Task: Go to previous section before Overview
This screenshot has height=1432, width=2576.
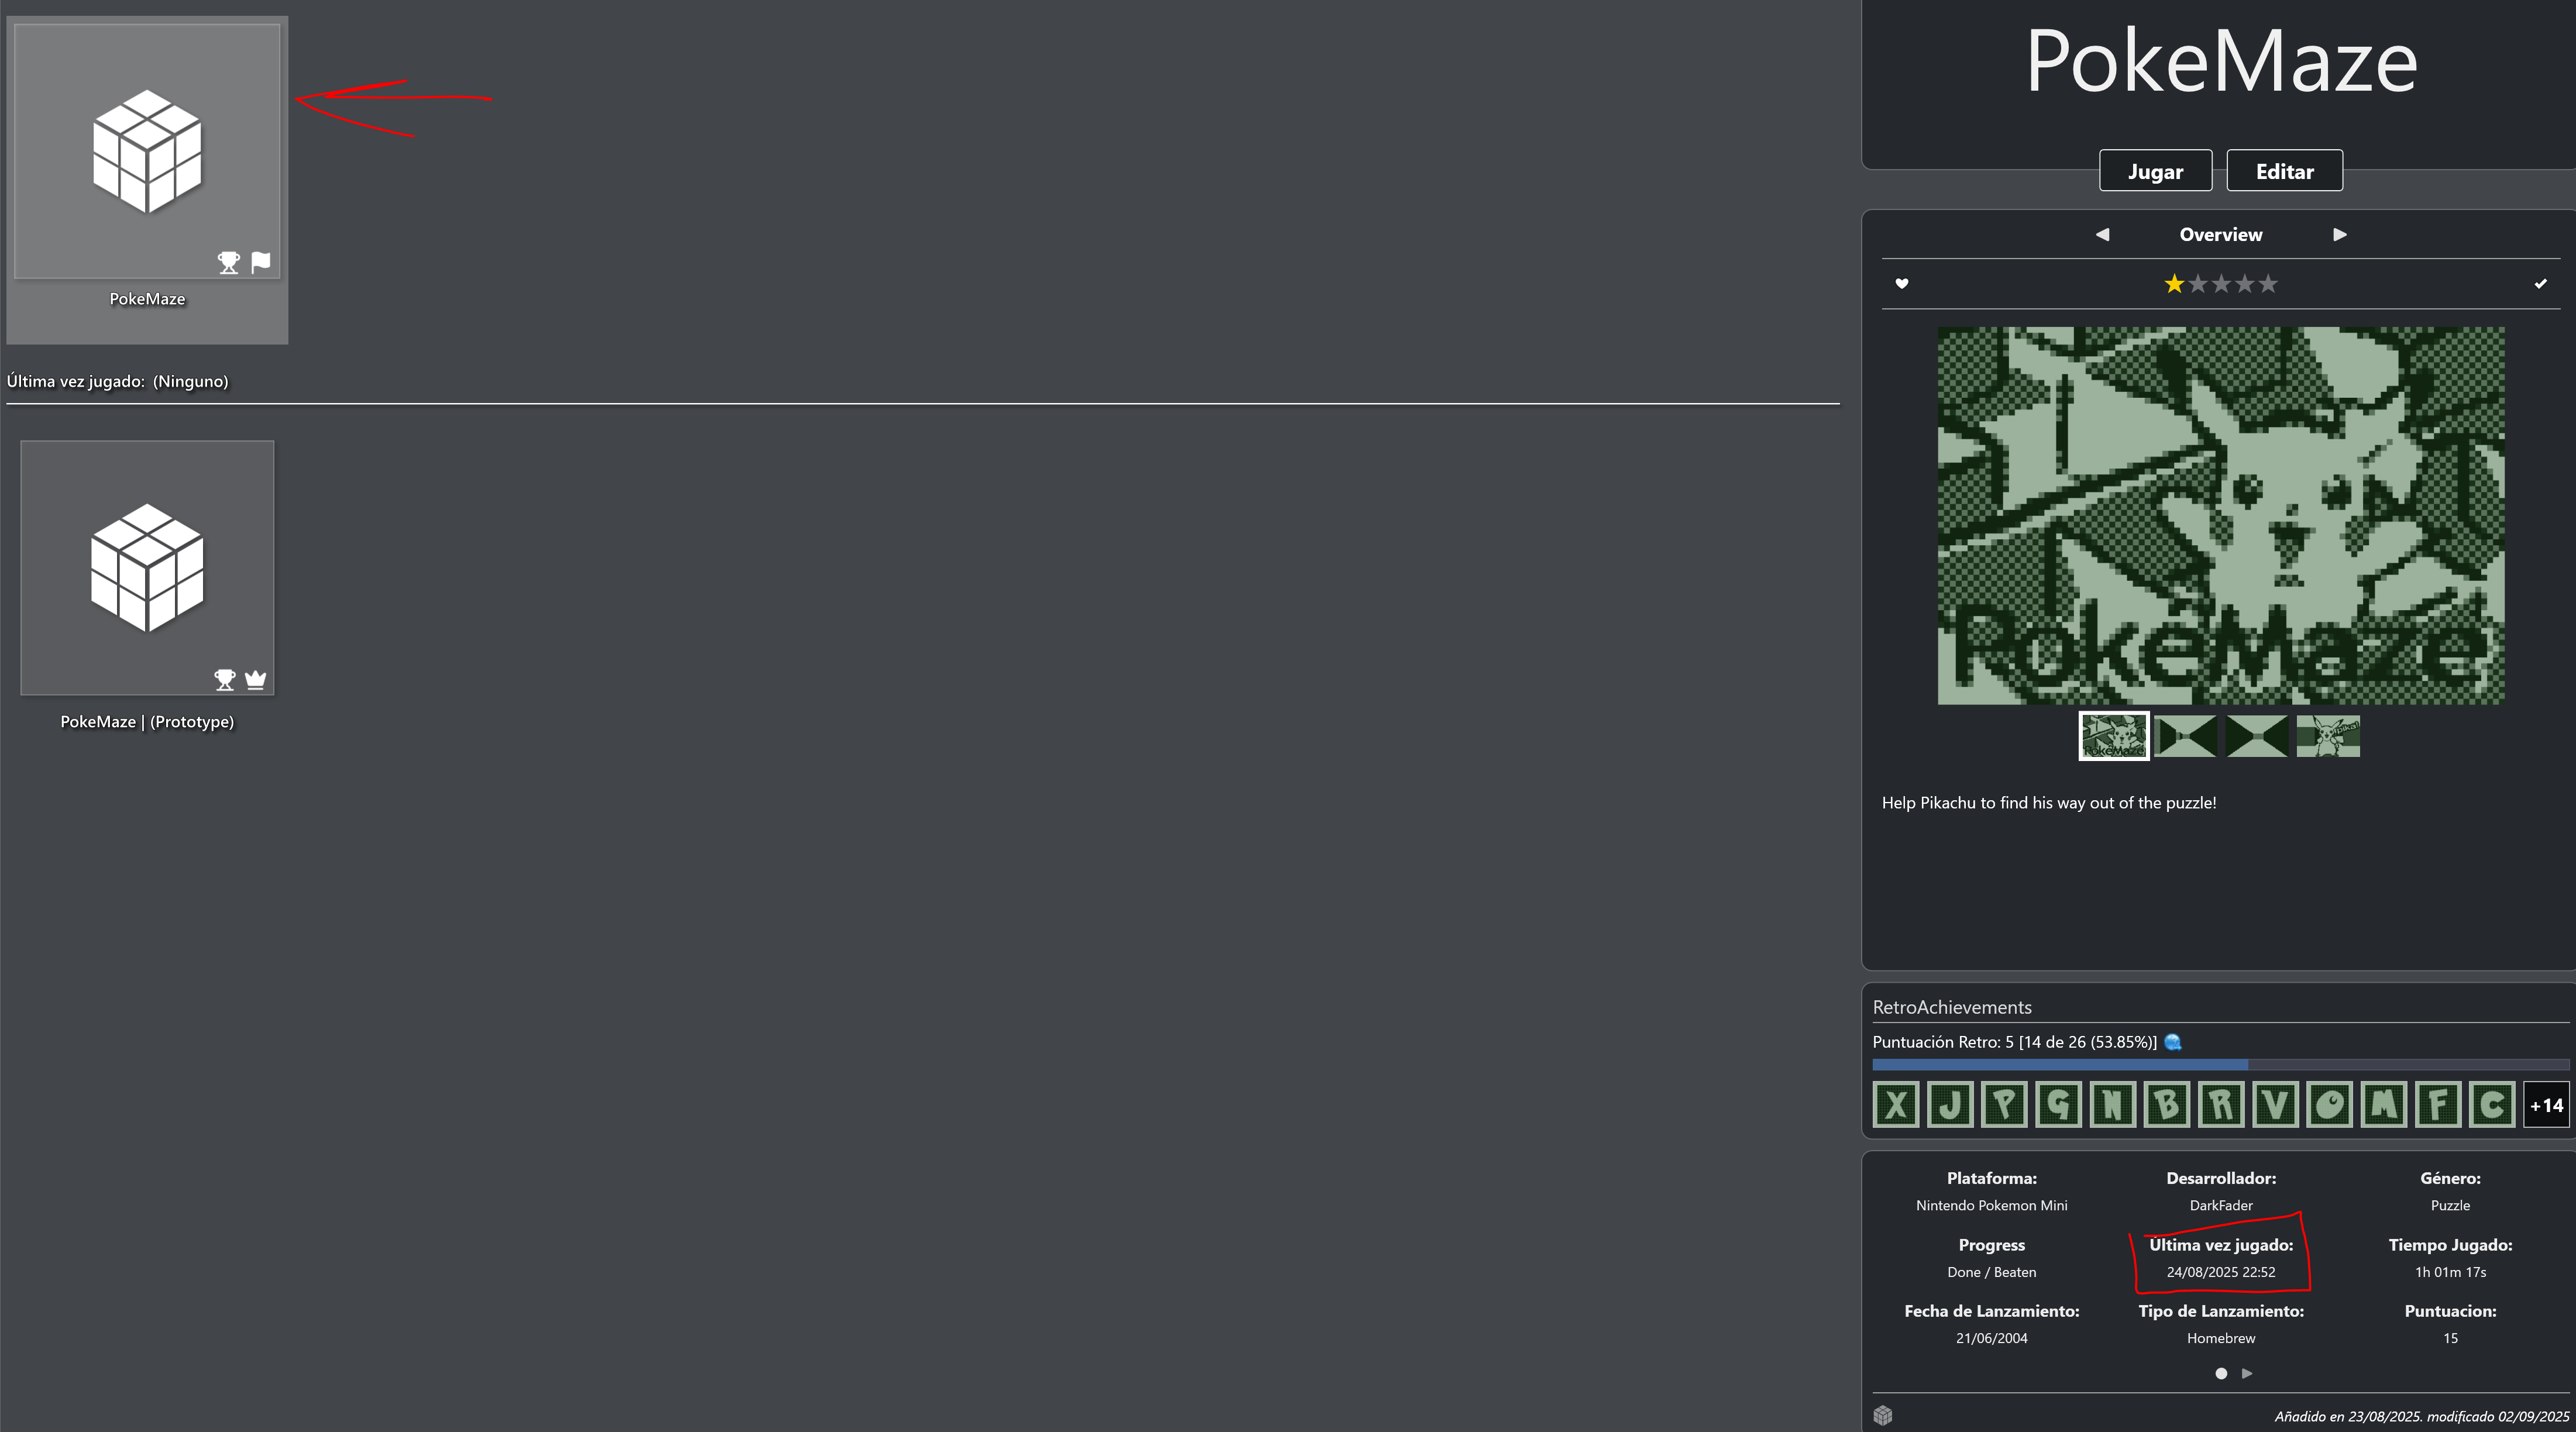Action: (2102, 234)
